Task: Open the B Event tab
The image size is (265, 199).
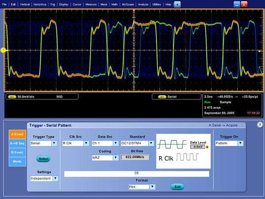Action: tap(17, 153)
